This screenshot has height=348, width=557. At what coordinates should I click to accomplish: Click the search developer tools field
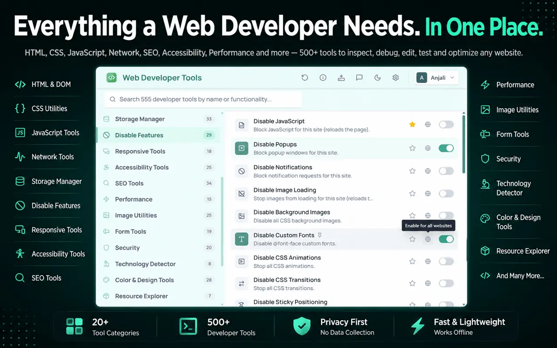coord(203,99)
